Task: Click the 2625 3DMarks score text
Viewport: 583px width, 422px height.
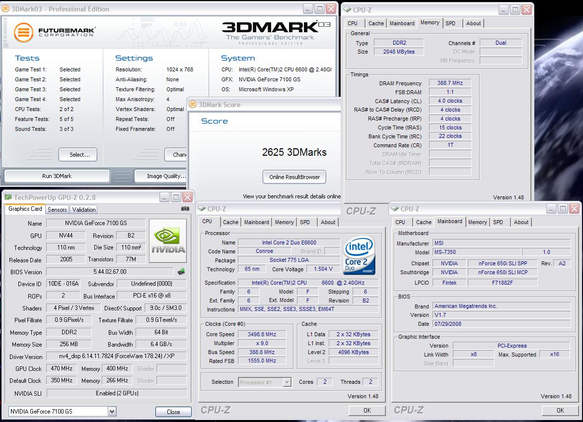Action: 294,152
